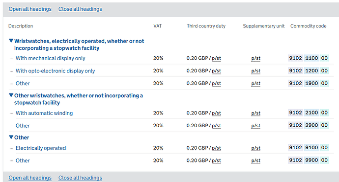Open the Electrically operated entry
The height and width of the screenshot is (182, 339).
click(x=41, y=148)
